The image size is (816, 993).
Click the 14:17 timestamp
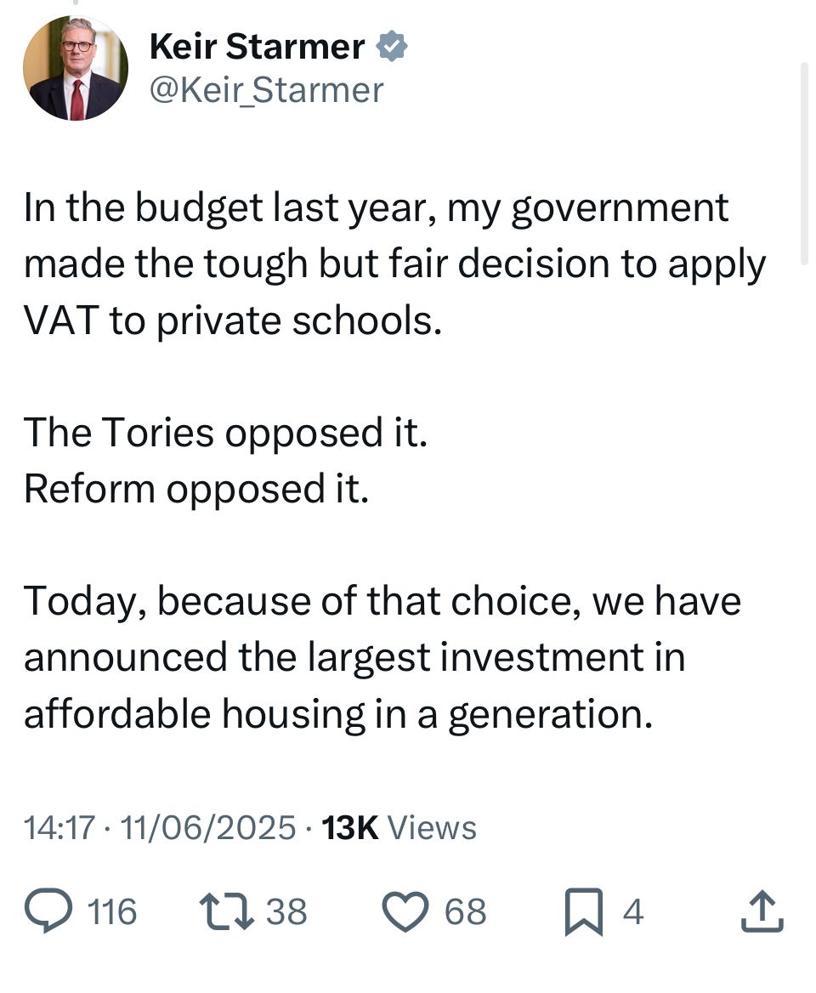coord(59,828)
